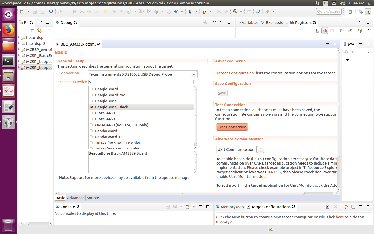Switch to the Variables tab
This screenshot has height=234, width=374.
tap(247, 23)
